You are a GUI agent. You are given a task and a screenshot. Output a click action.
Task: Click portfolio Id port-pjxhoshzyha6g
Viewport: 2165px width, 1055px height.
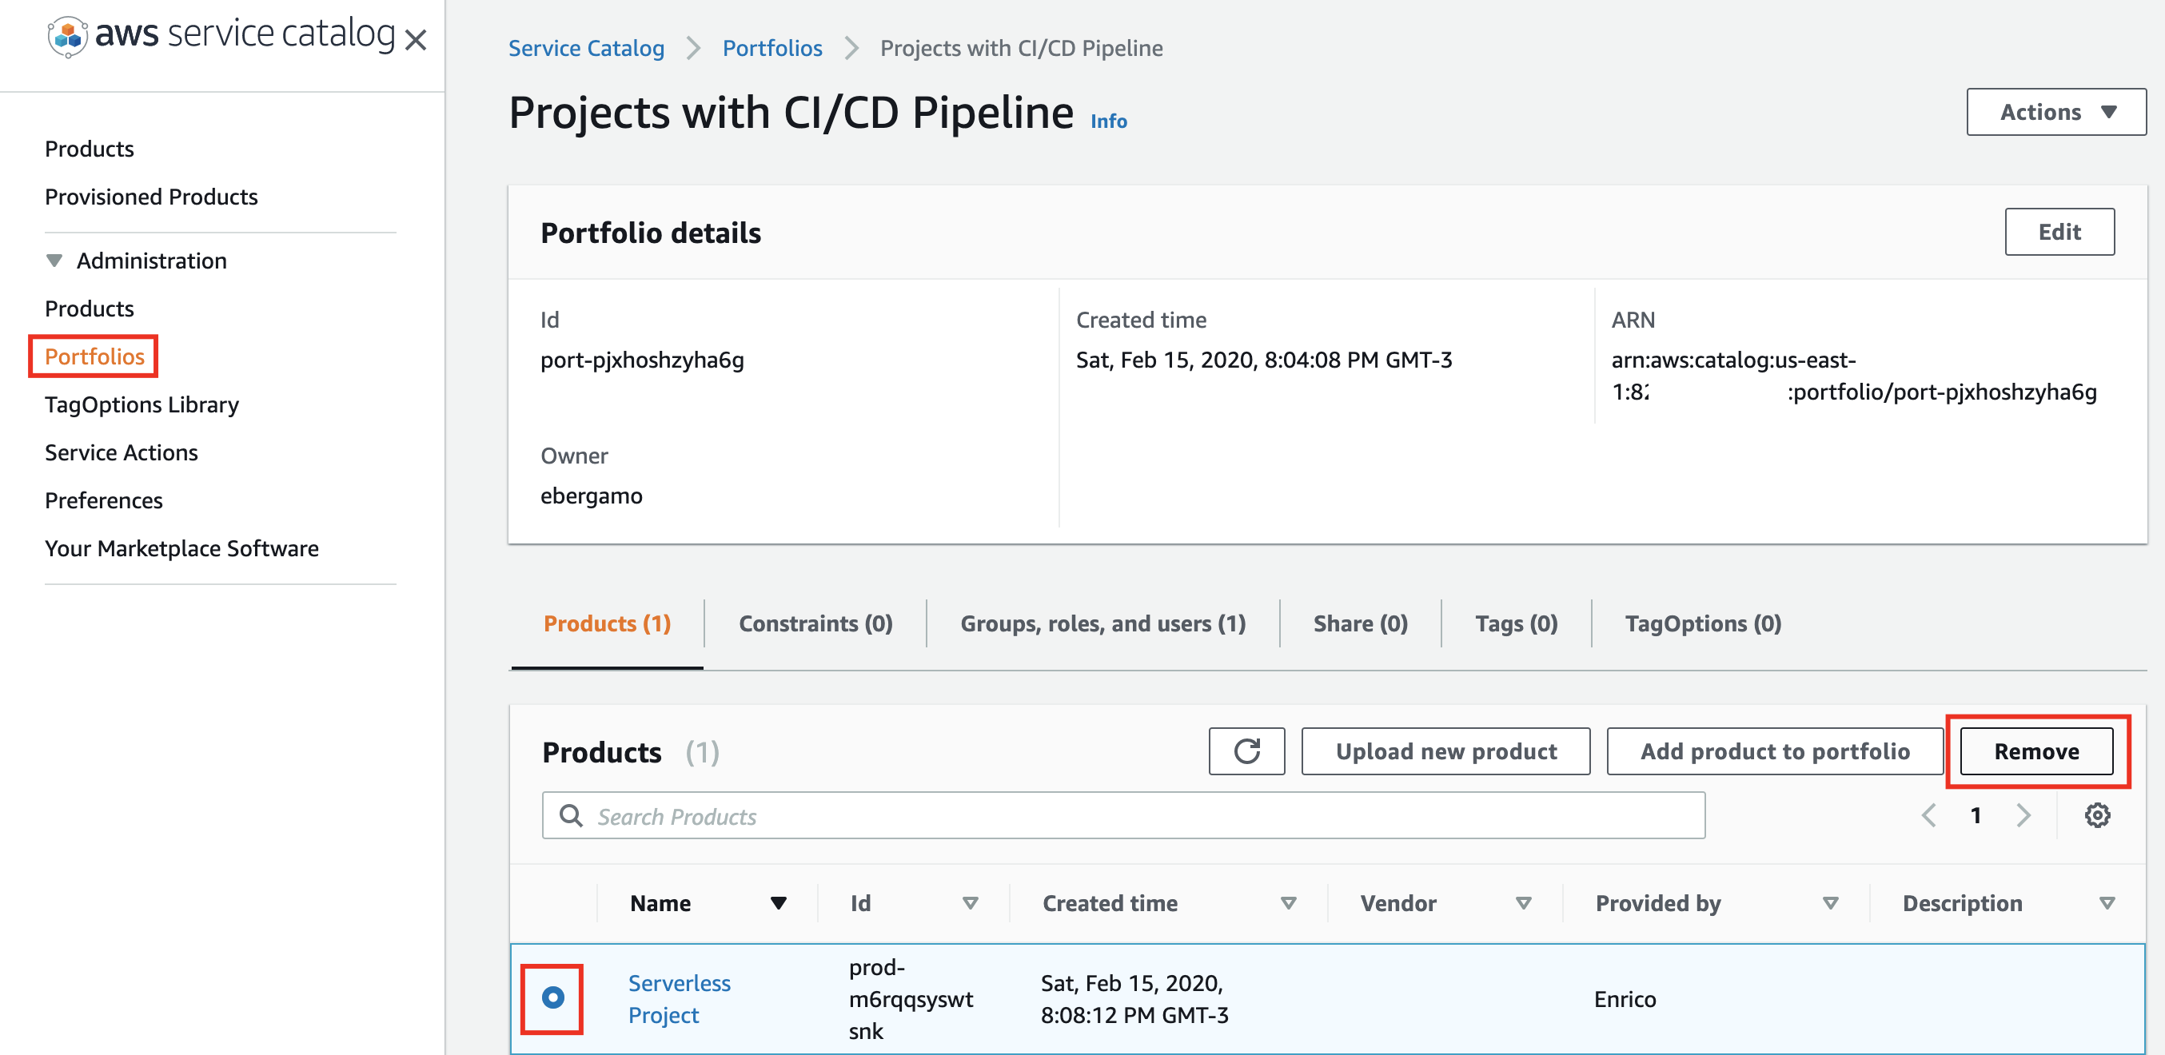coord(642,360)
